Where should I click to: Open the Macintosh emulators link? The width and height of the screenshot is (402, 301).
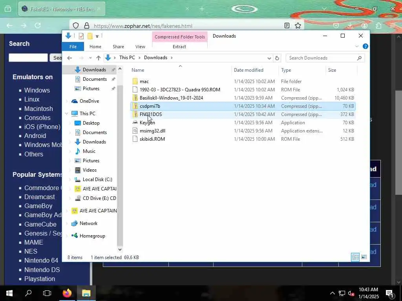(38, 109)
